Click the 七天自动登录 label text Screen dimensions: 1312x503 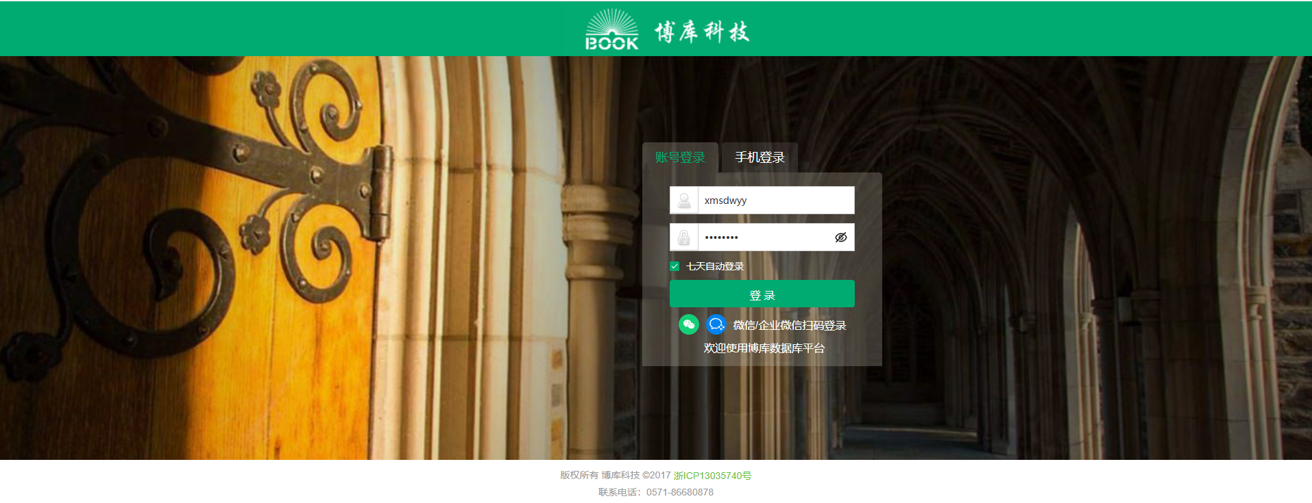(x=715, y=266)
